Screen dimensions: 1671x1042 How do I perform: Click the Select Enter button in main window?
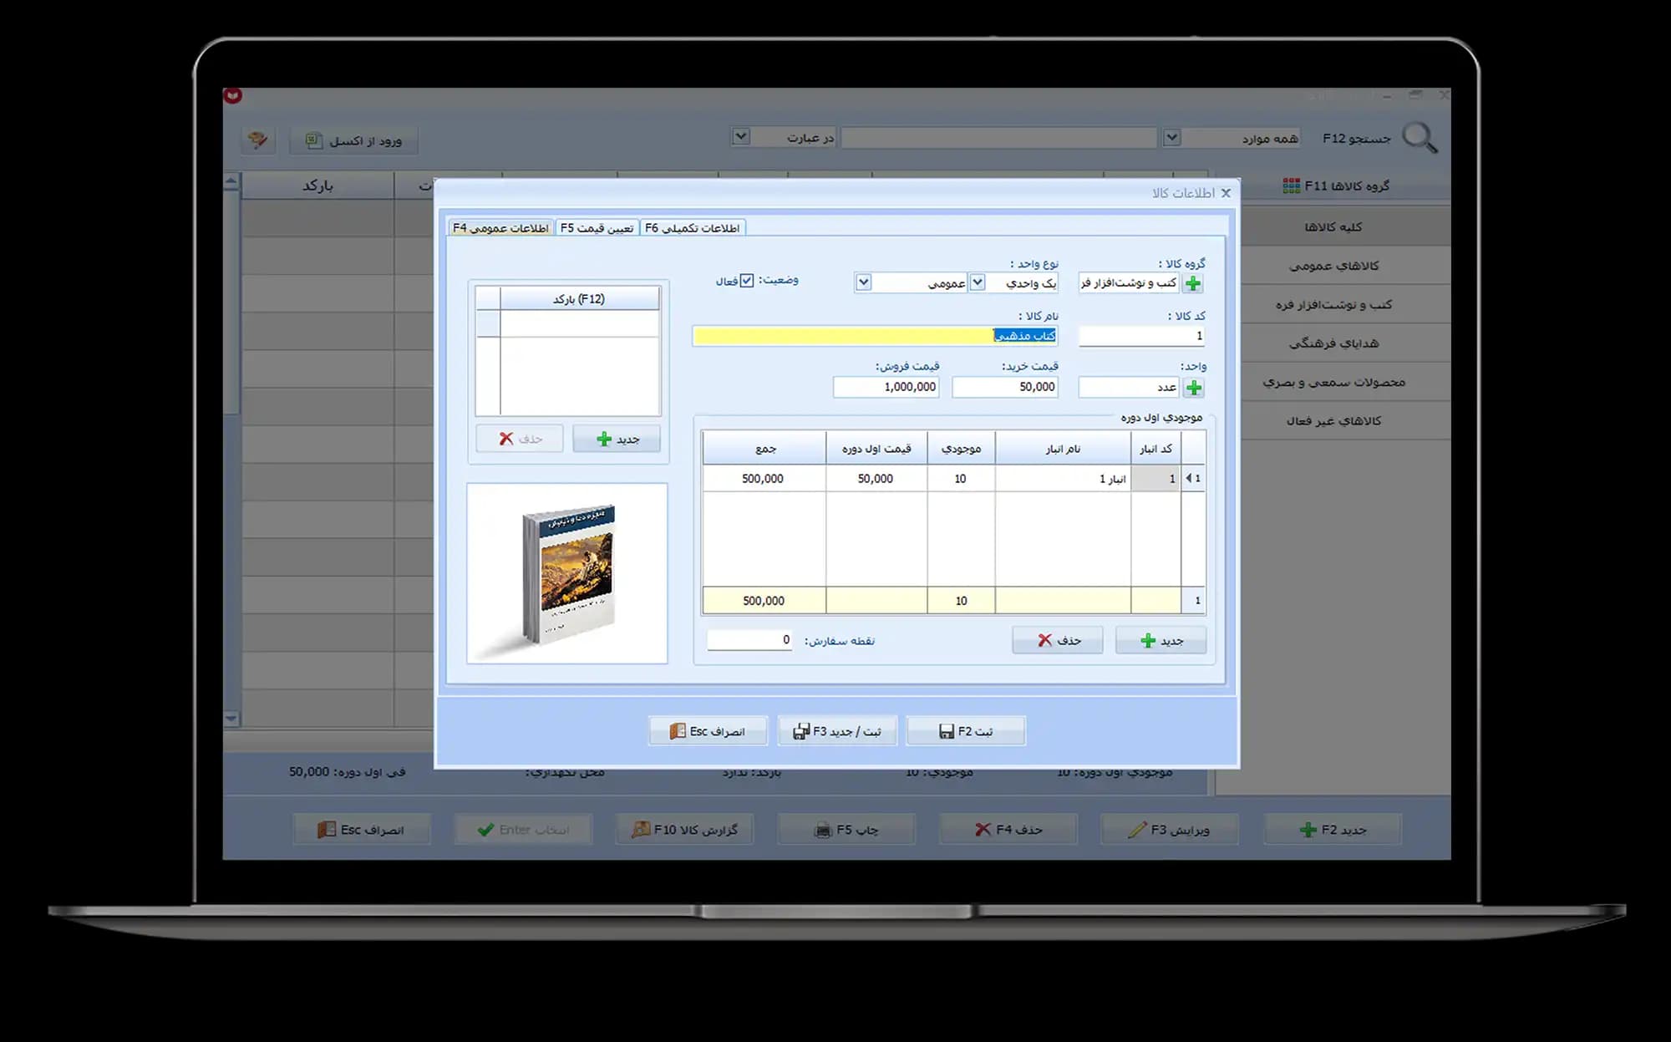click(523, 830)
